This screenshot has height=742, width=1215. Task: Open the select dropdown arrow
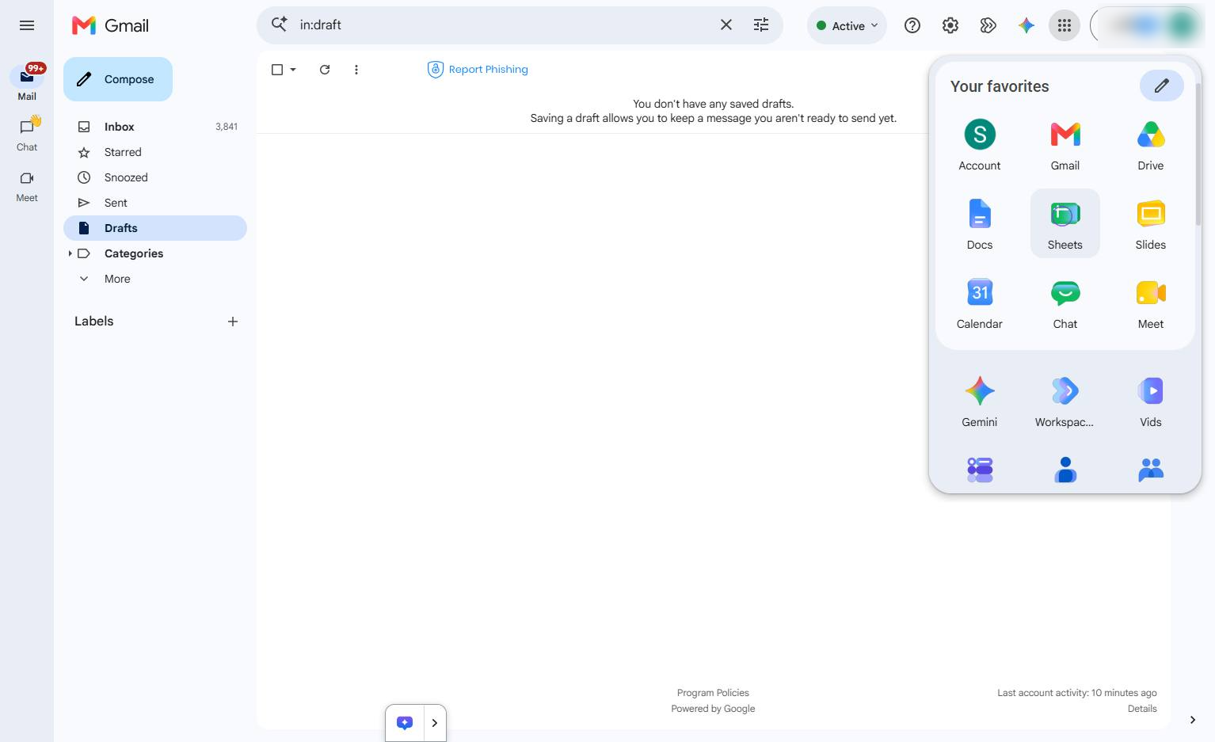pos(293,70)
